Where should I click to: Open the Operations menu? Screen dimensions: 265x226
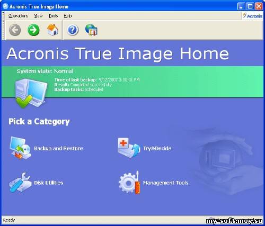click(18, 16)
